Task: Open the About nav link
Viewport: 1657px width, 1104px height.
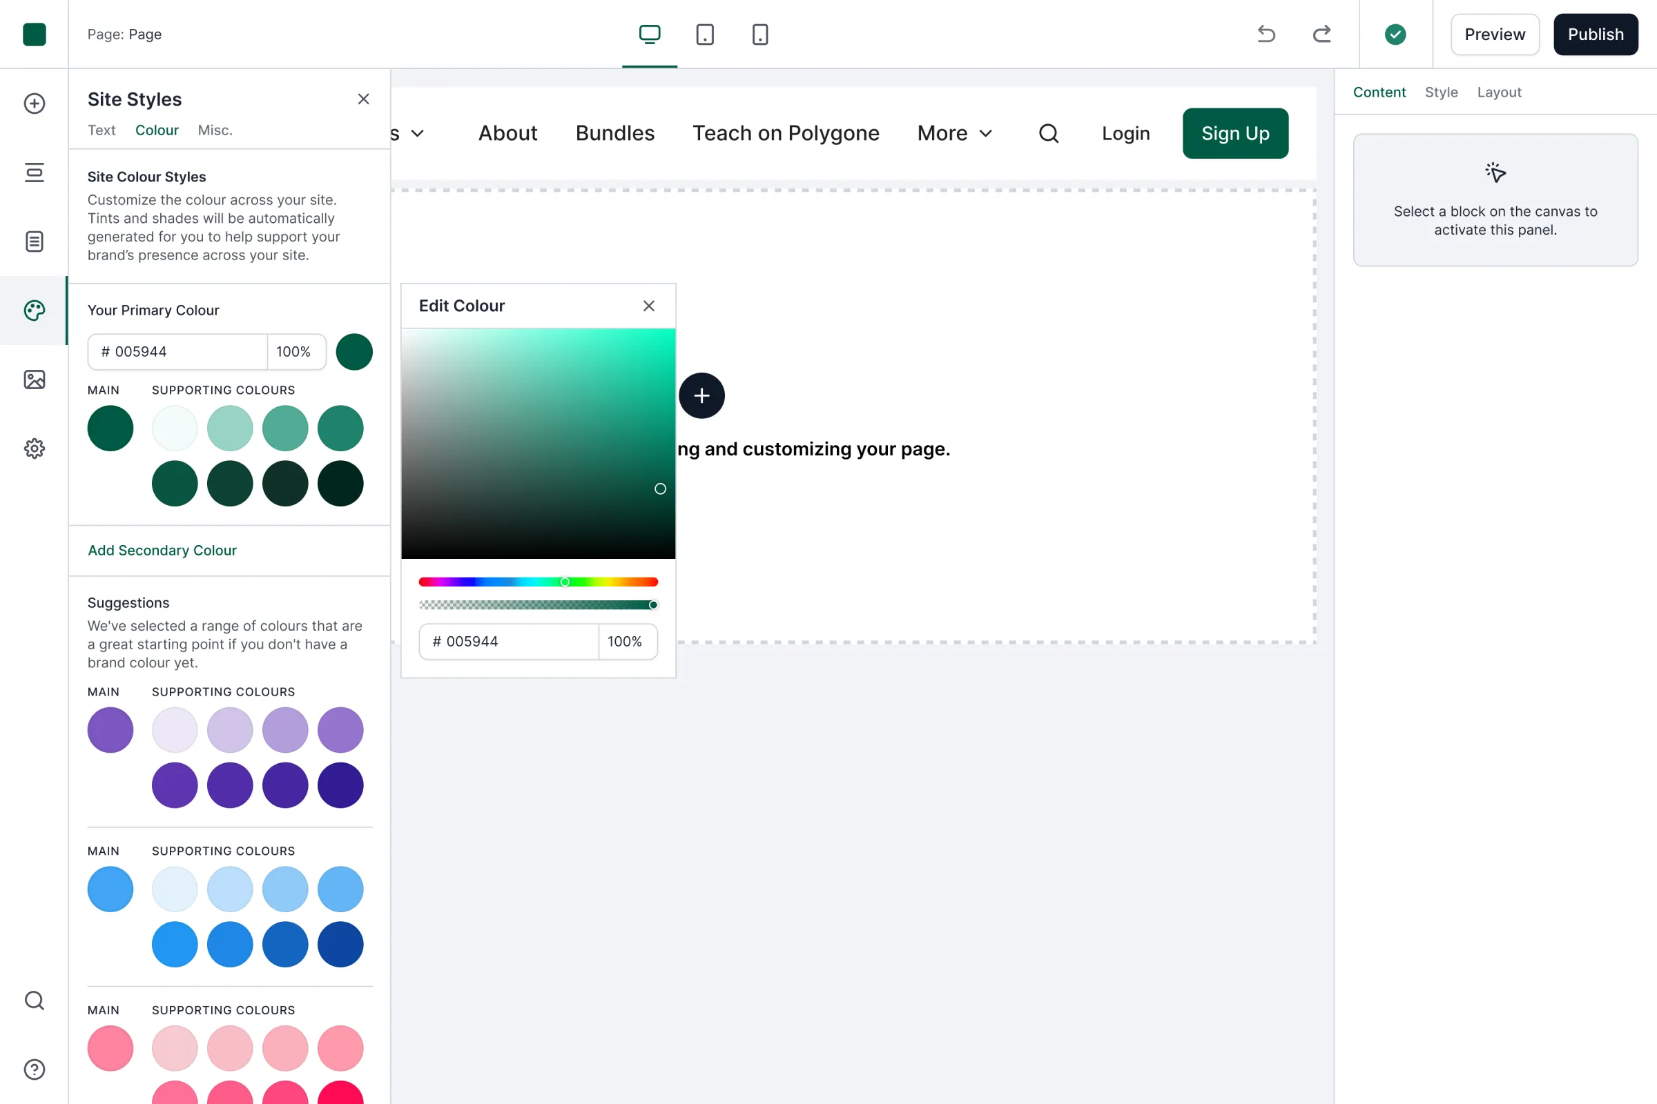Action: pos(507,133)
